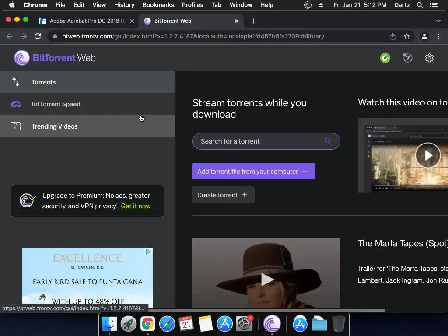
Task: Open the Profiles menu
Action: [192, 5]
